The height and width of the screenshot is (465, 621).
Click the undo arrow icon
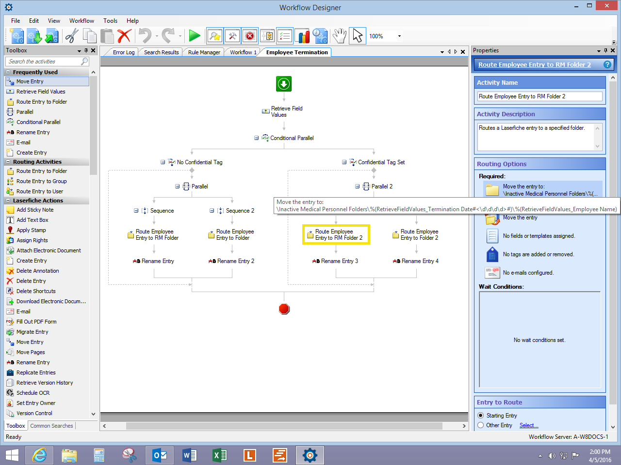(x=145, y=36)
